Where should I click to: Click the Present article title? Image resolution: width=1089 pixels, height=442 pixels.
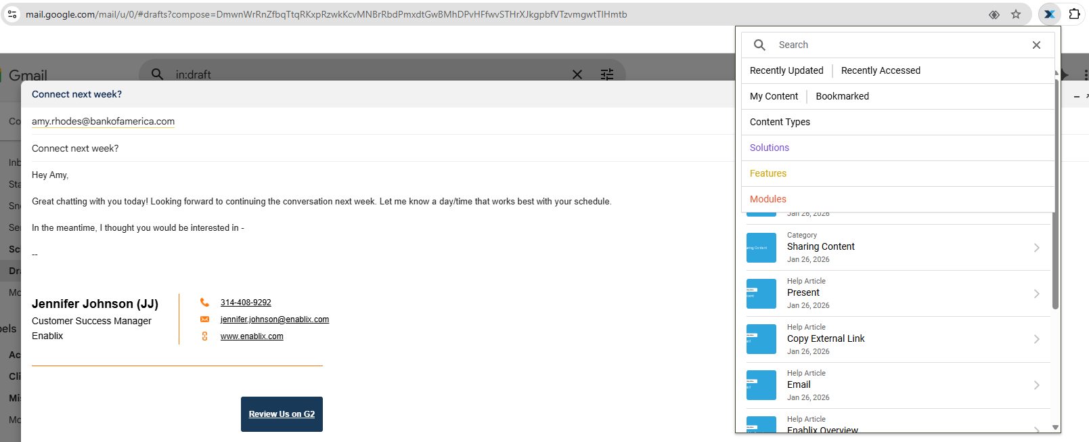point(803,292)
